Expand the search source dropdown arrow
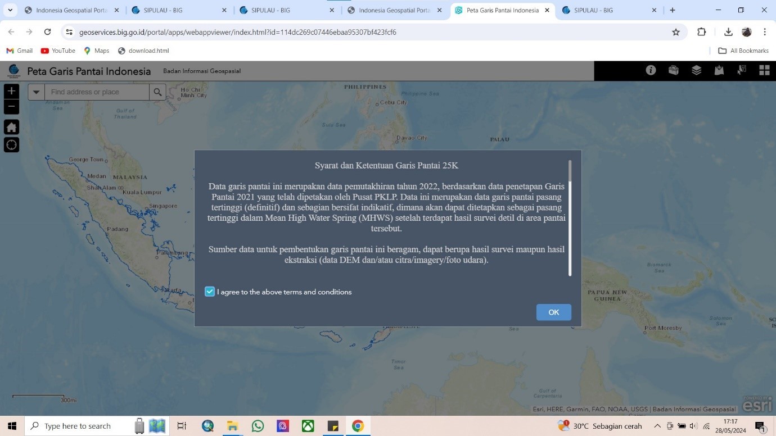This screenshot has height=436, width=776. (36, 92)
